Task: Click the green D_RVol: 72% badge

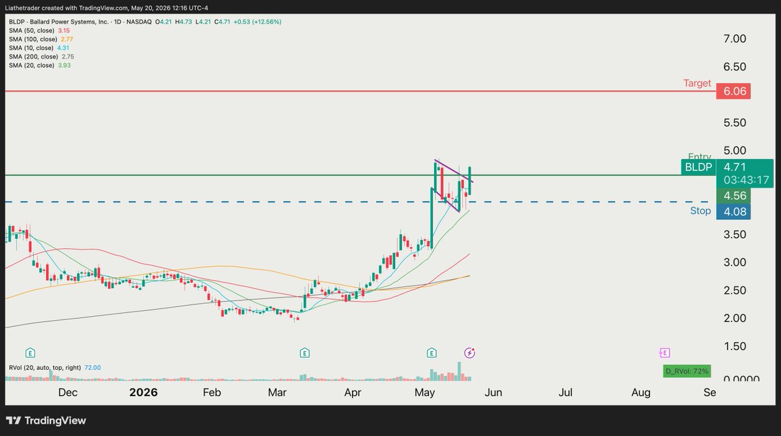Action: 687,371
